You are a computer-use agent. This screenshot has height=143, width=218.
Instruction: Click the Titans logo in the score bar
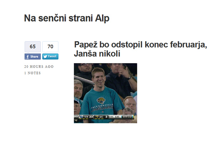coord(81,117)
